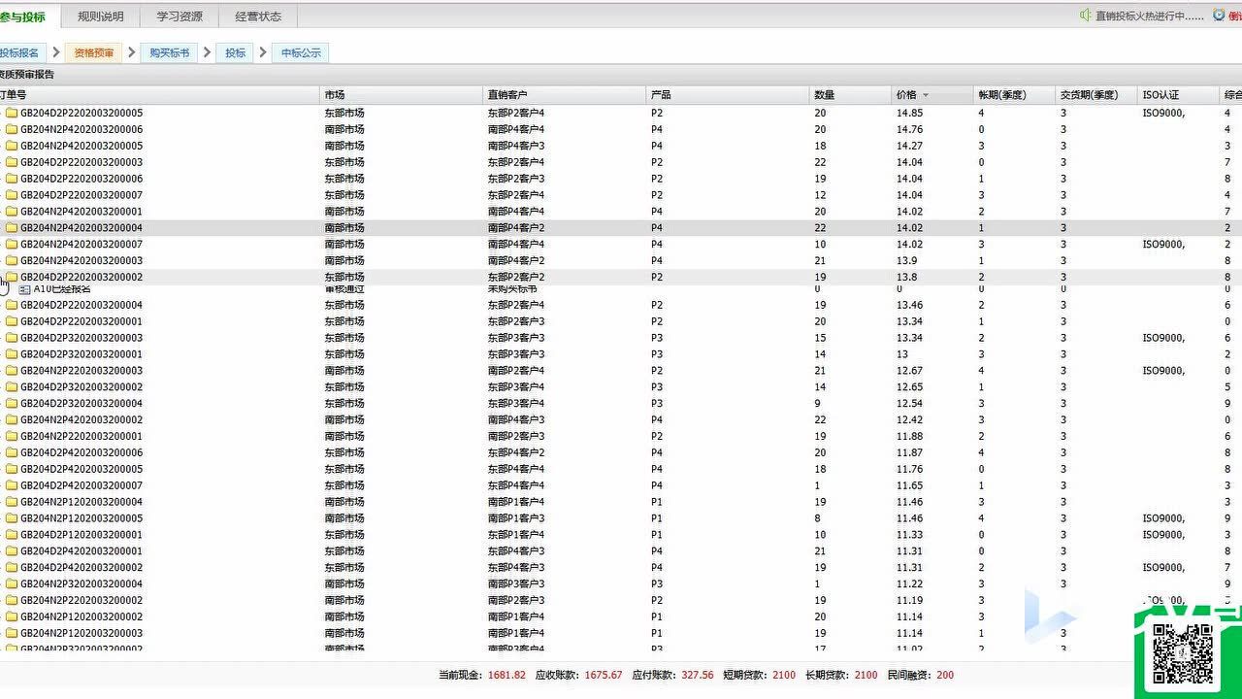Click the 市场 column header
Image resolution: width=1242 pixels, height=699 pixels.
coord(335,95)
